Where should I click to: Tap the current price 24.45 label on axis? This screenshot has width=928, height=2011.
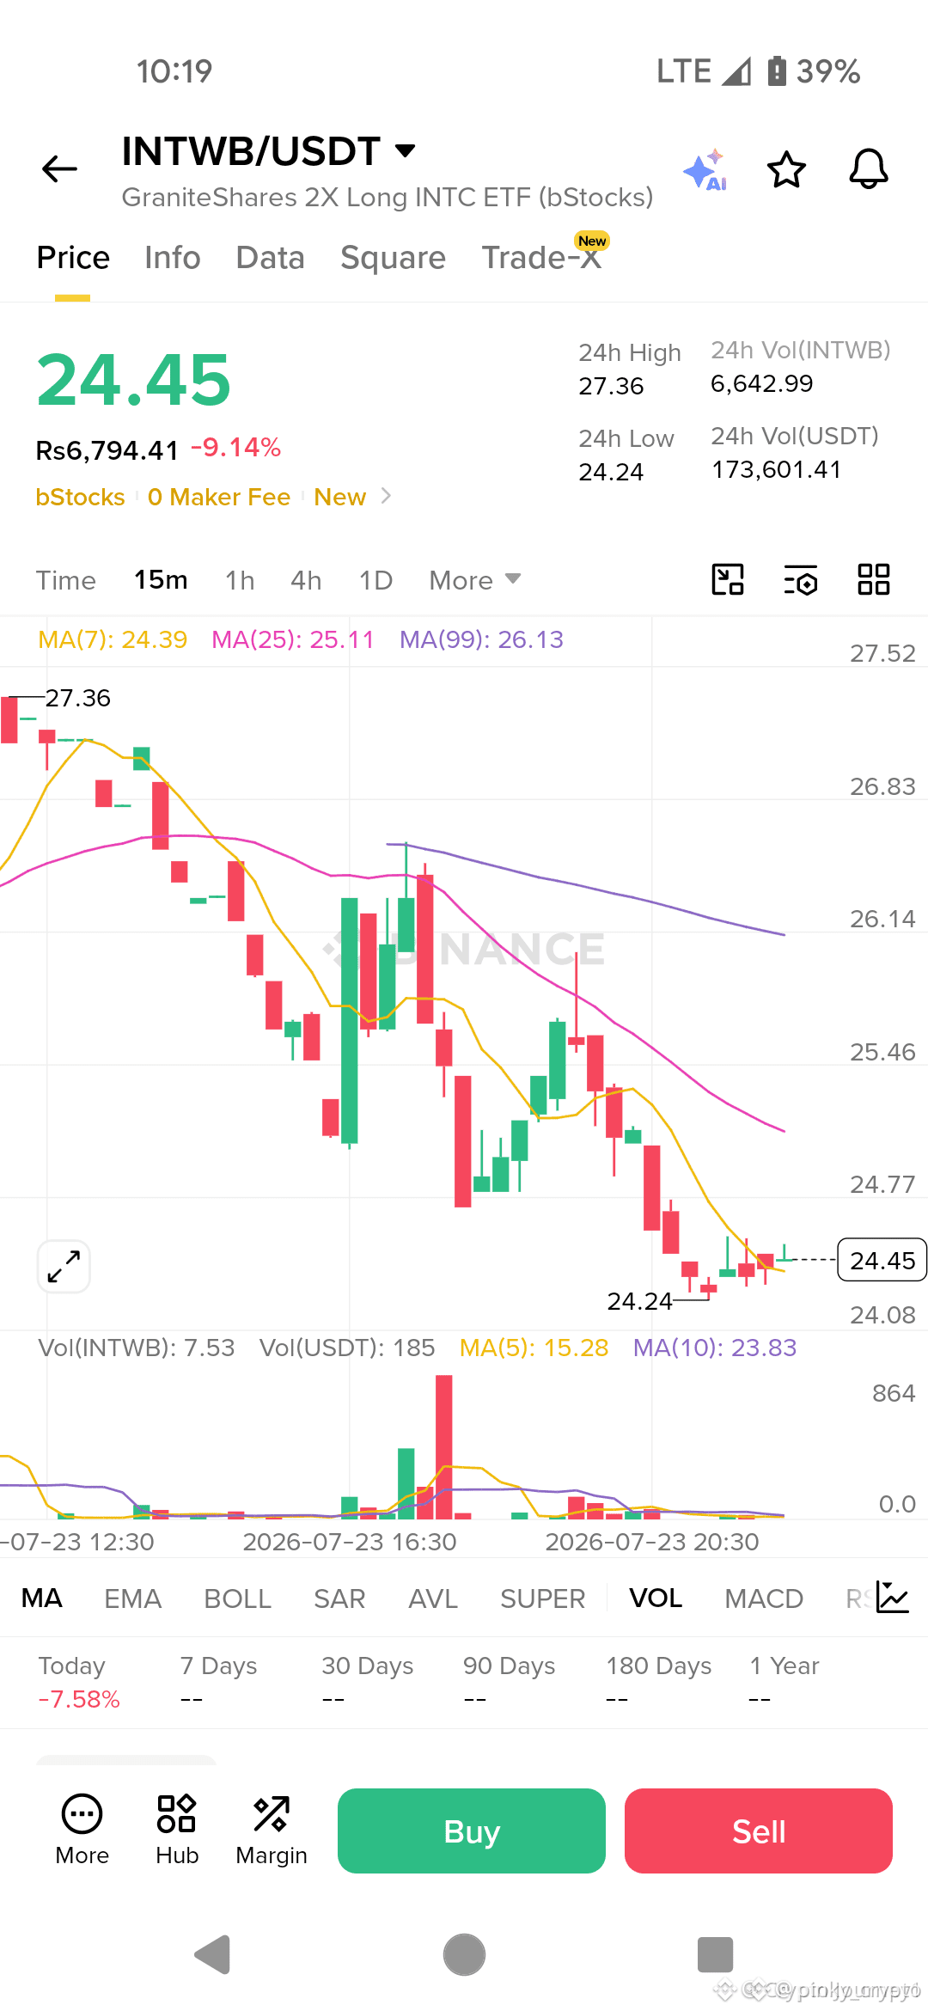click(882, 1260)
